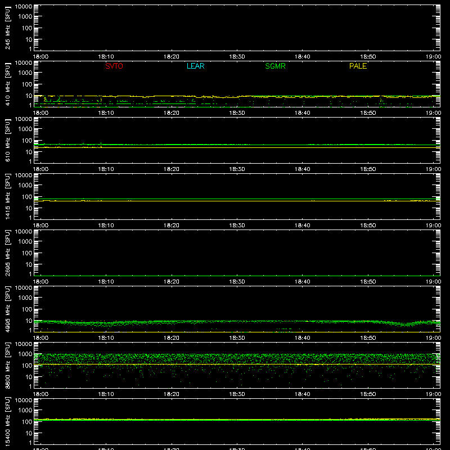Image resolution: width=450 pixels, height=450 pixels.
Task: Click 18:20 label below the 410 MHz panel
Action: click(172, 113)
